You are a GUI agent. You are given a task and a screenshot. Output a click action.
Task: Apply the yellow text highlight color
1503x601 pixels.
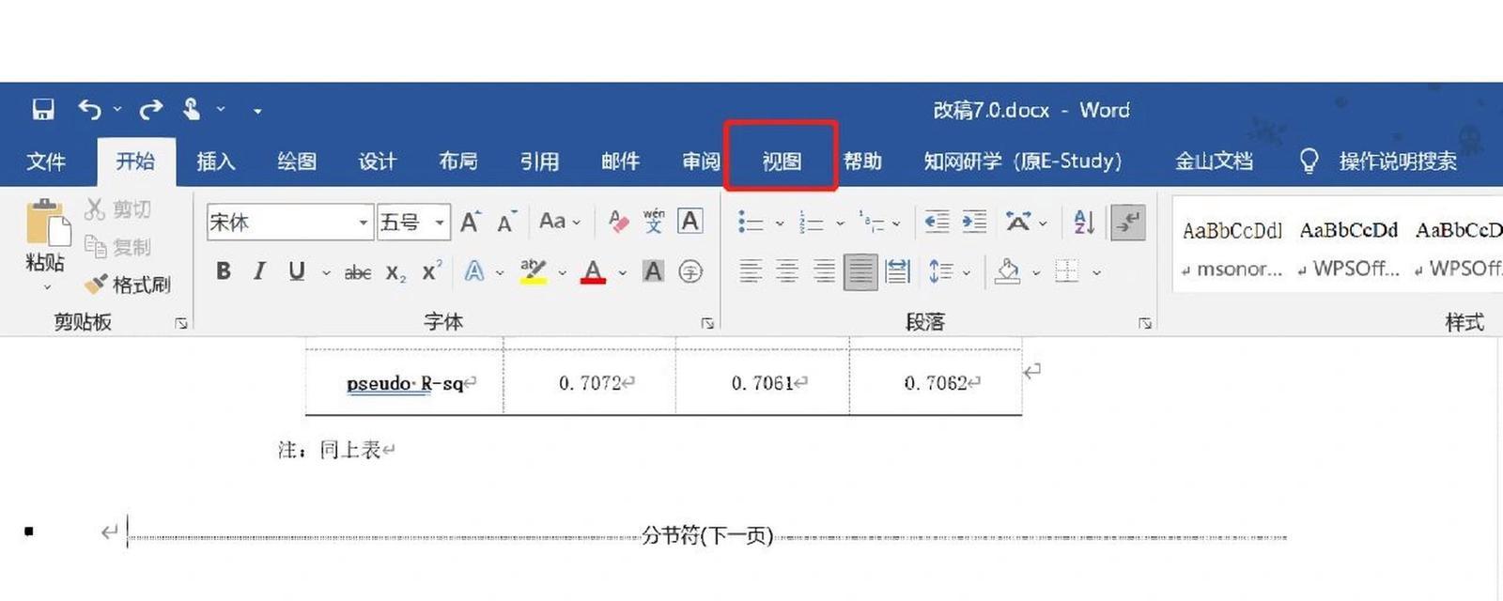click(533, 271)
